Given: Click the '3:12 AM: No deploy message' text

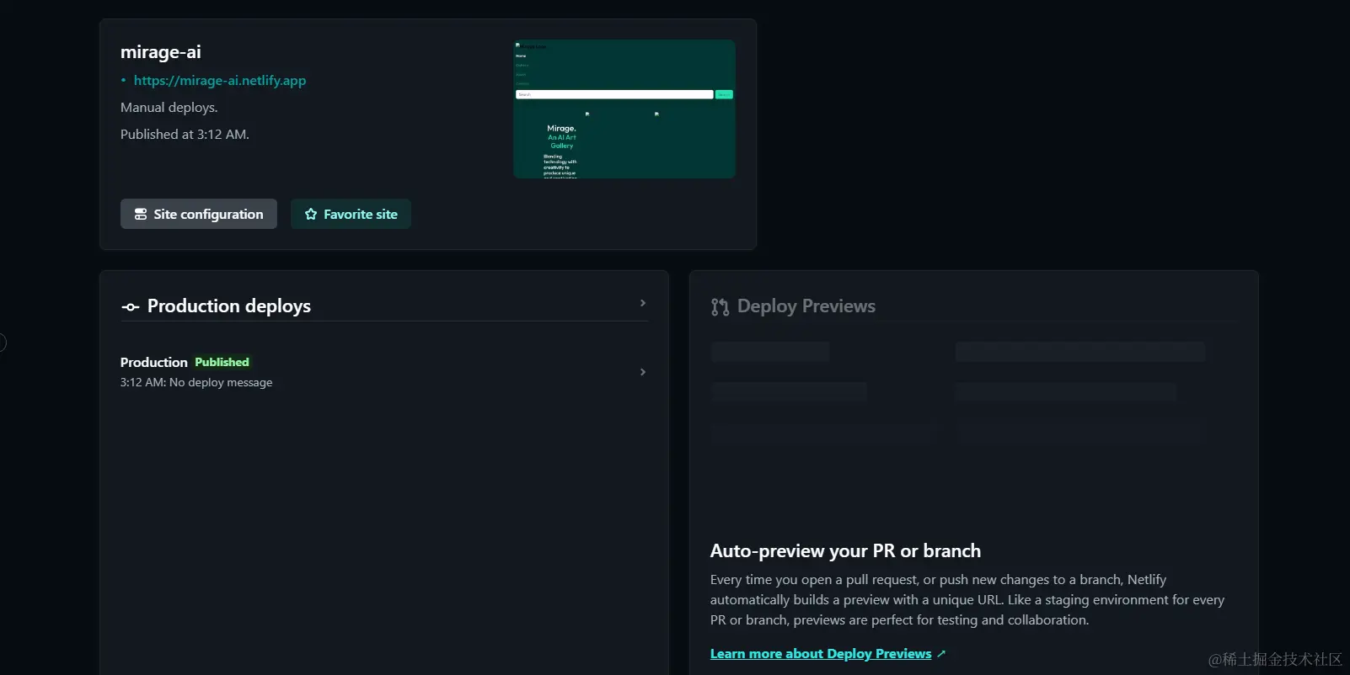Looking at the screenshot, I should [x=196, y=382].
